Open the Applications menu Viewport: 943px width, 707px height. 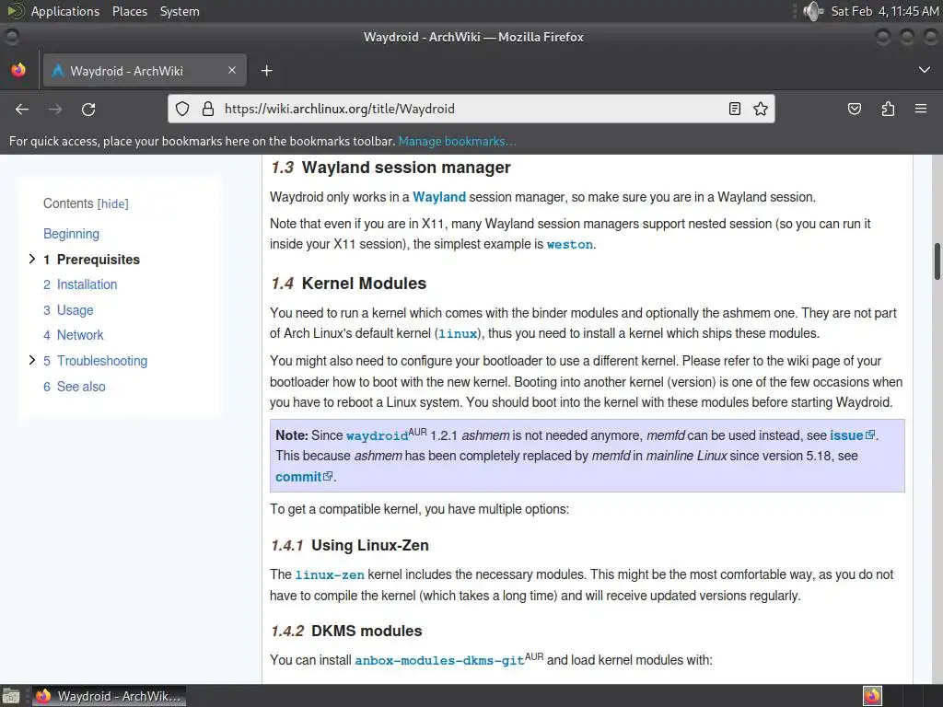[65, 11]
